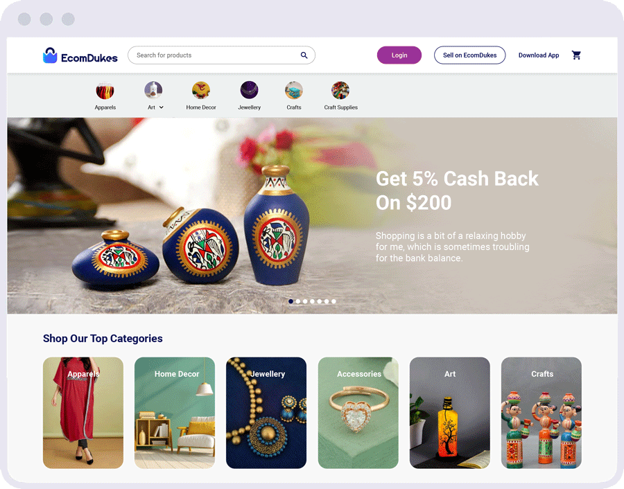Open the shopping cart icon
Image resolution: width=624 pixels, height=489 pixels.
coord(576,55)
